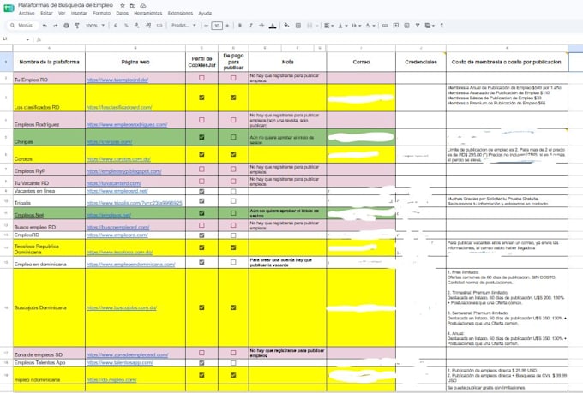Viewport: 583px width, 393px height.
Task: Click the undo arrow in the toolbar
Action: pos(45,26)
